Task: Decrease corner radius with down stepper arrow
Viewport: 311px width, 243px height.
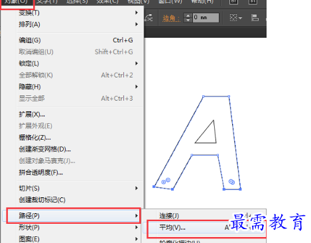Action: click(x=188, y=20)
